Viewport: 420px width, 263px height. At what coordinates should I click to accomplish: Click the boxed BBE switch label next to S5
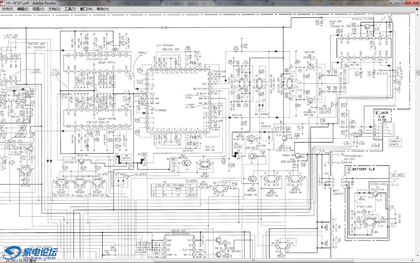(x=173, y=159)
